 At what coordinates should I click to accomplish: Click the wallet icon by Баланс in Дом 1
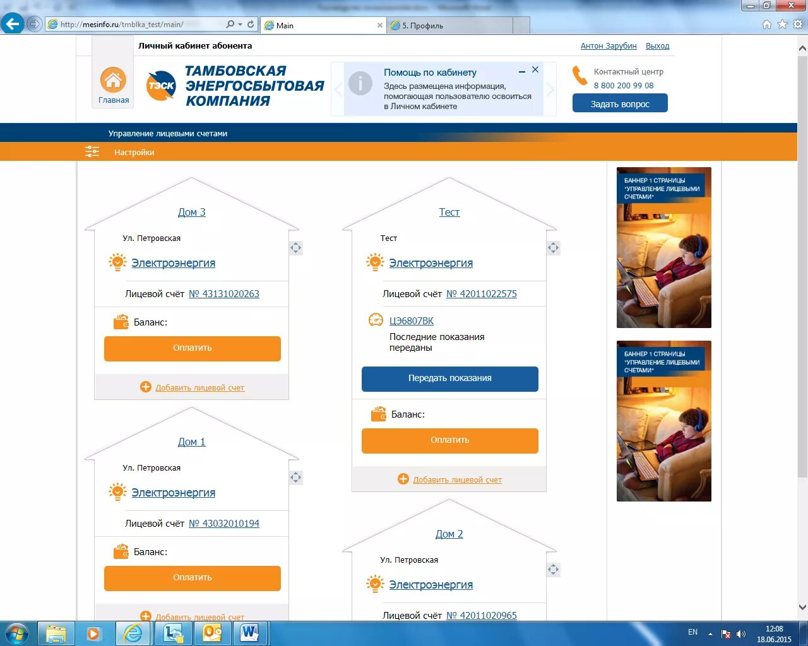[x=121, y=552]
